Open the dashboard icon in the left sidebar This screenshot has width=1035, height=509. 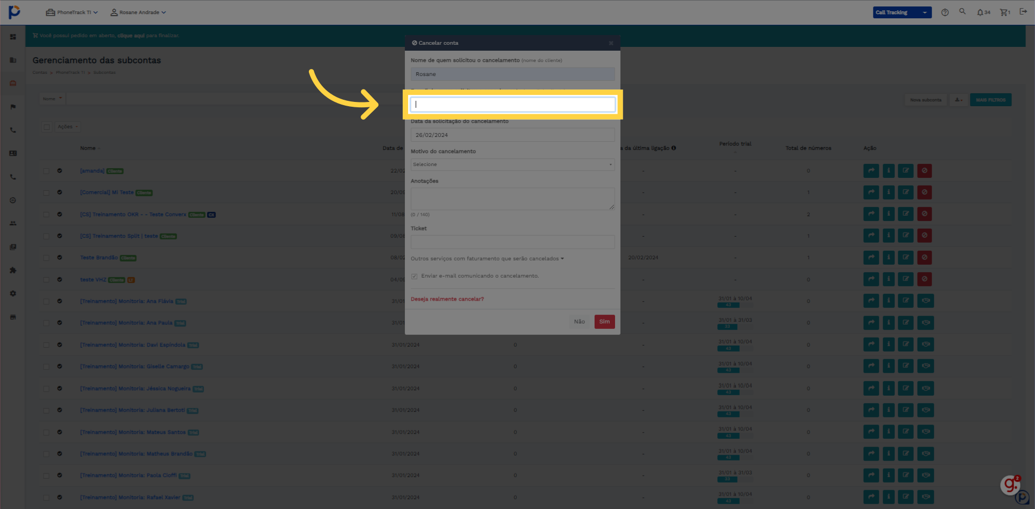tap(13, 37)
